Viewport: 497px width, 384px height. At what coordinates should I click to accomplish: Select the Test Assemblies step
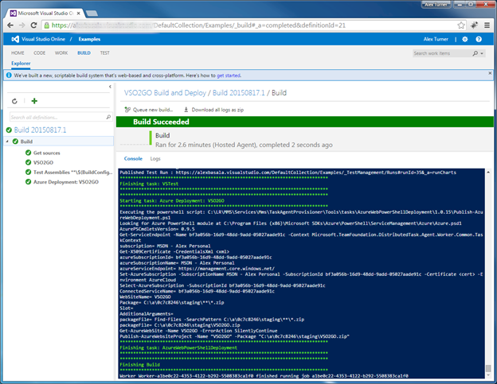tap(73, 173)
